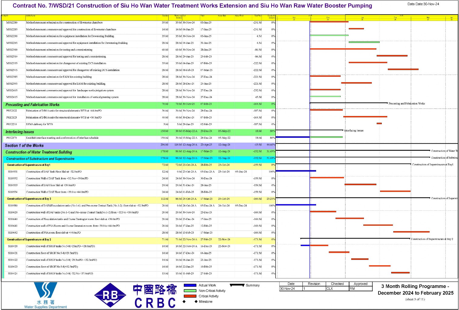Click the red Gantt bar for S110642
This screenshot has width=459, height=310.
tap(411, 232)
